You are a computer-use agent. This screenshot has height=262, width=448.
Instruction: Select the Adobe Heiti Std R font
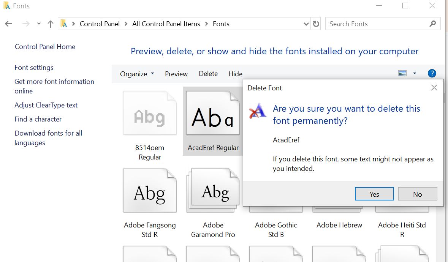402,225
